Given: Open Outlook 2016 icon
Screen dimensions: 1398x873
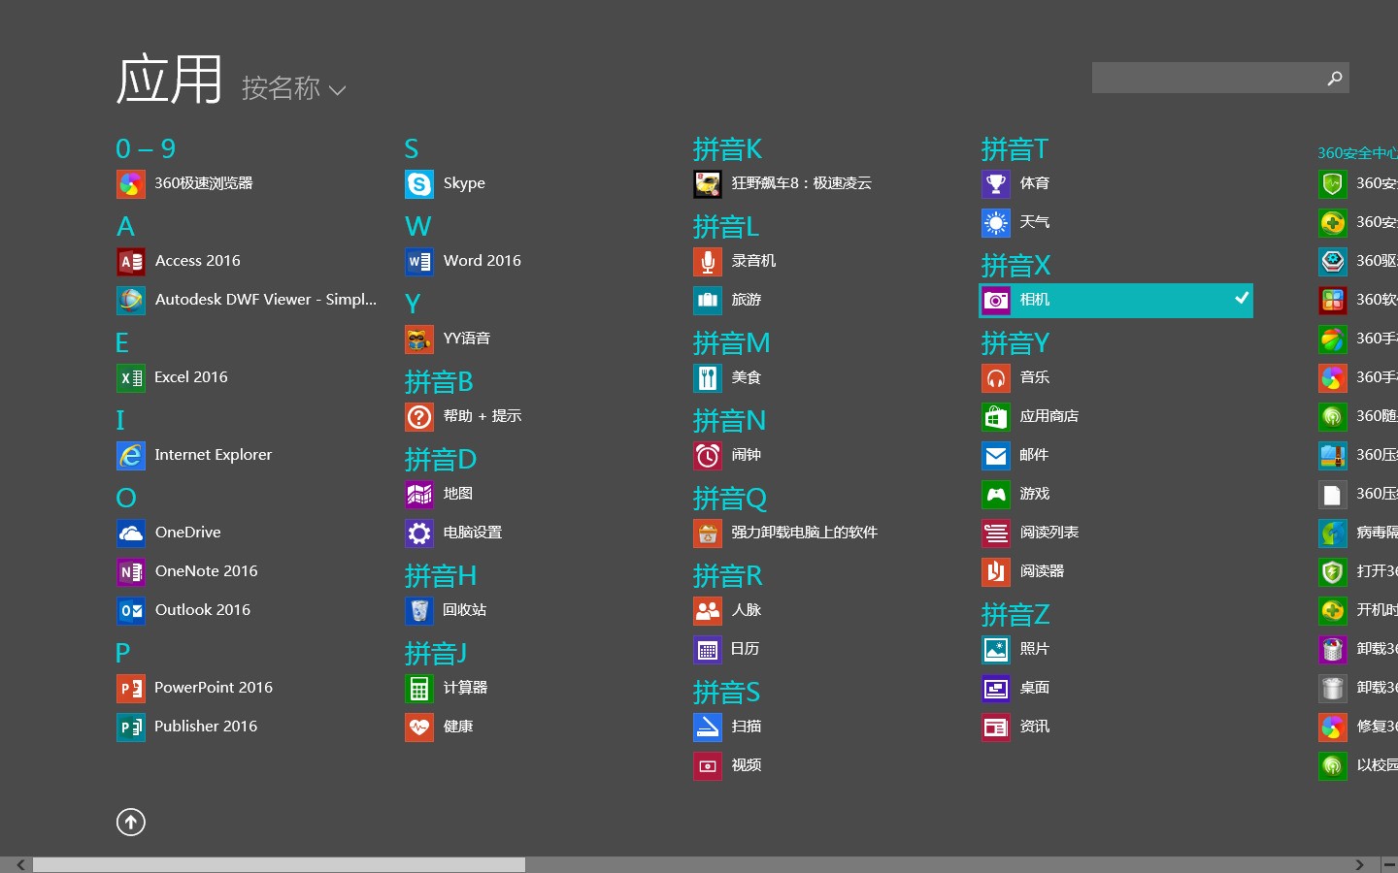Looking at the screenshot, I should (131, 610).
